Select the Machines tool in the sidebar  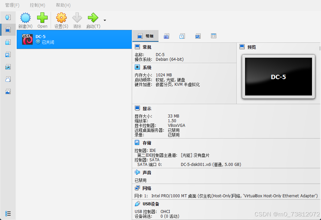click(8, 30)
